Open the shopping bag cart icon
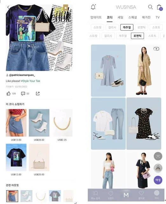The image size is (166, 204). pyautogui.click(x=159, y=7)
